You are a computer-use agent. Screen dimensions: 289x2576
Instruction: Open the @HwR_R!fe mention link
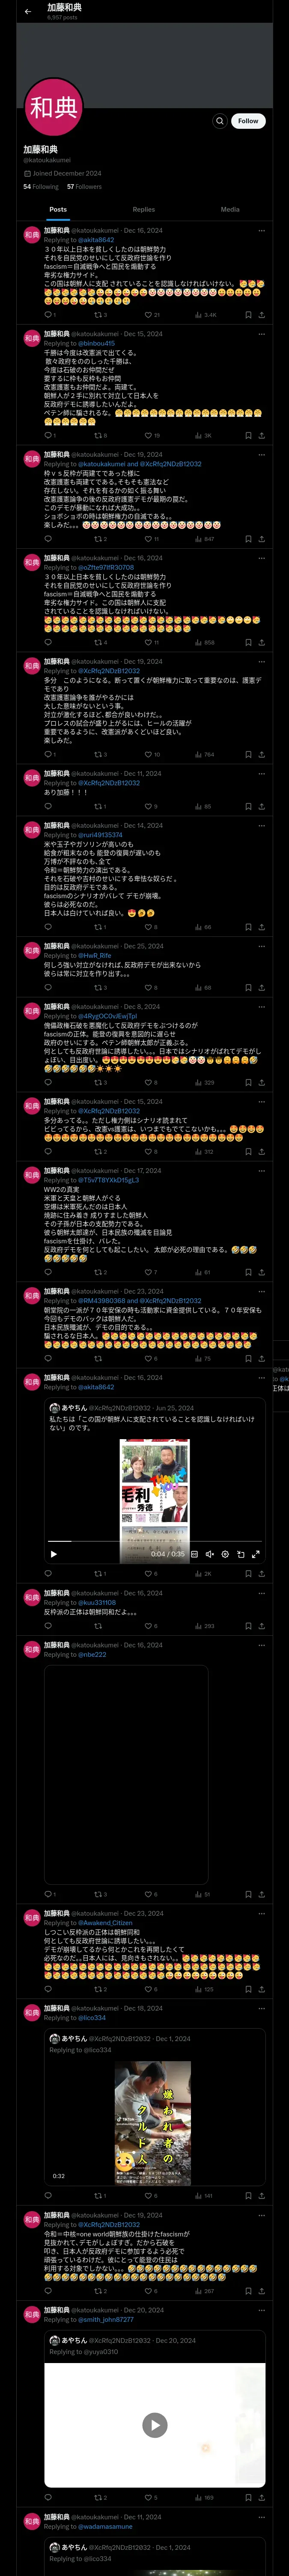tap(95, 955)
